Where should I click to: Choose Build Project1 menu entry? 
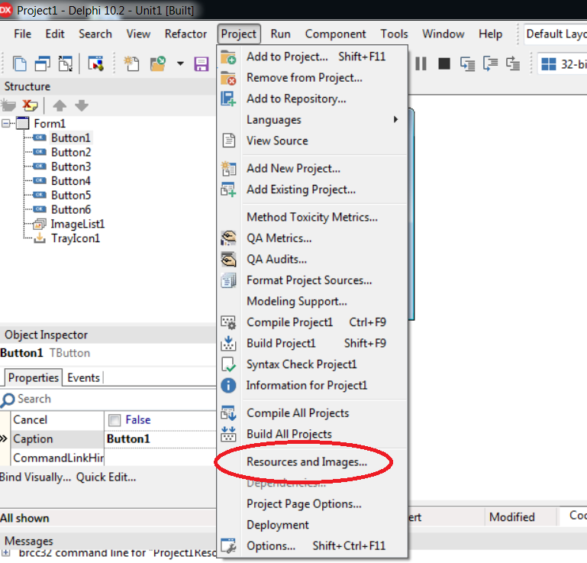(x=312, y=343)
